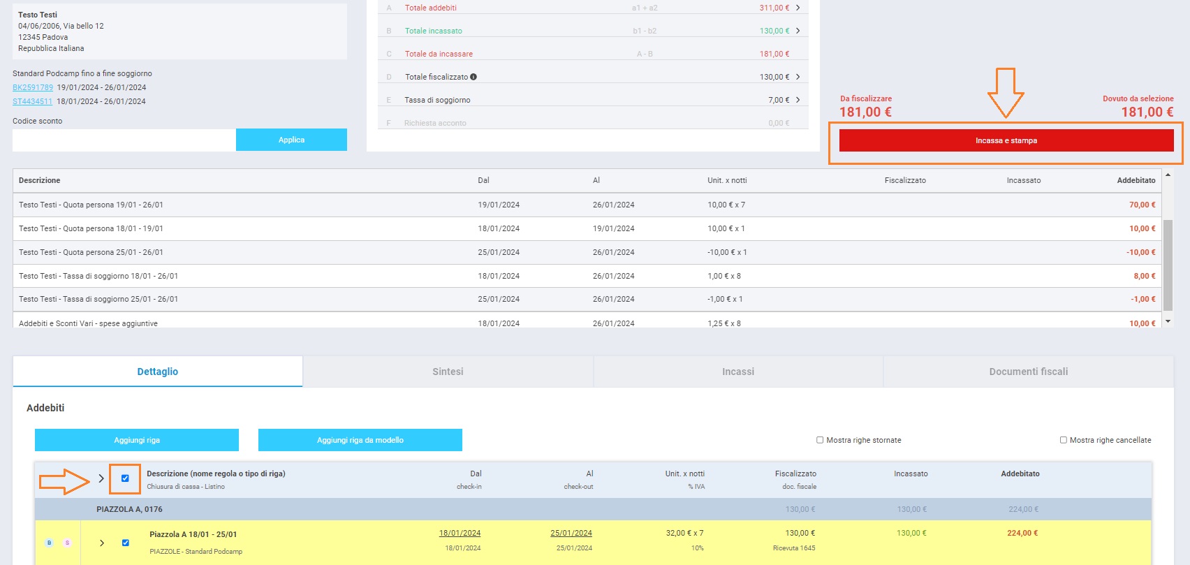Open booking link BK2591789
The image size is (1190, 565).
coord(33,87)
